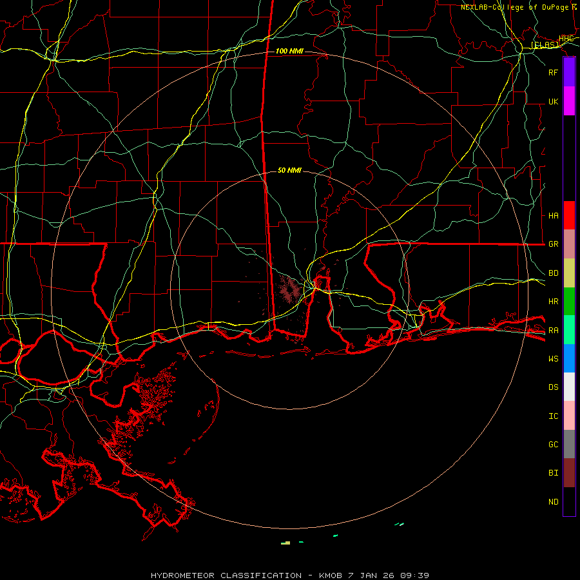
Task: Click the light green RA legend swatch
Action: 569,330
